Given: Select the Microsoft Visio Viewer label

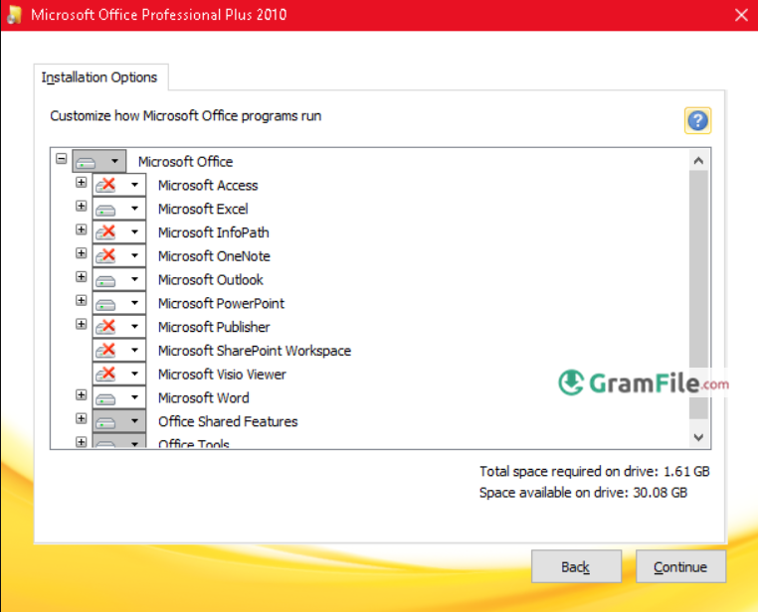Looking at the screenshot, I should (223, 375).
